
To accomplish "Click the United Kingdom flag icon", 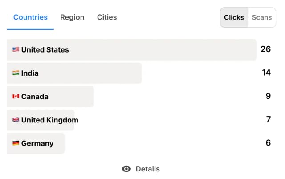I will tap(16, 120).
